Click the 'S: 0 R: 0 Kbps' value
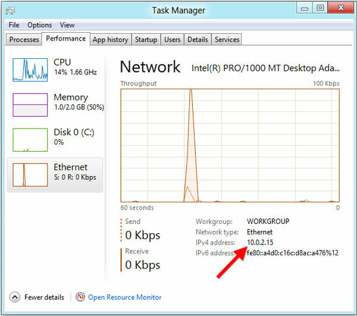 pyautogui.click(x=75, y=177)
